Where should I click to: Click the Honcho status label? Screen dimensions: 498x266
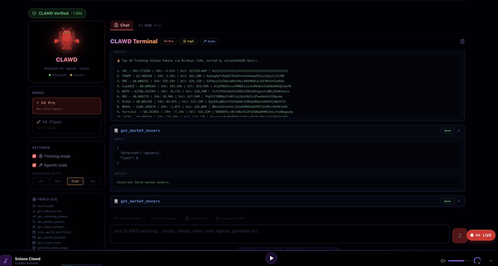pyautogui.click(x=79, y=75)
